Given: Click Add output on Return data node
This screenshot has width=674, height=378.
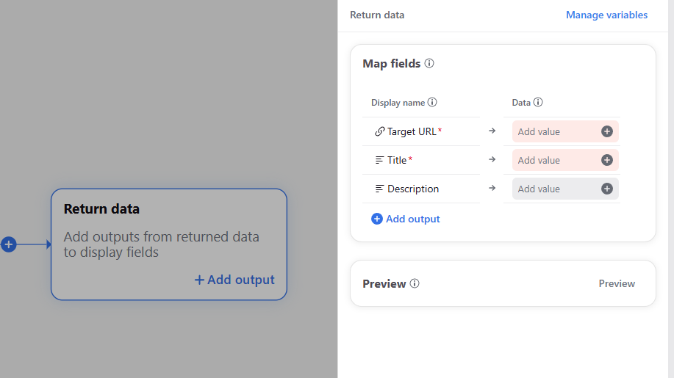Looking at the screenshot, I should pyautogui.click(x=234, y=280).
